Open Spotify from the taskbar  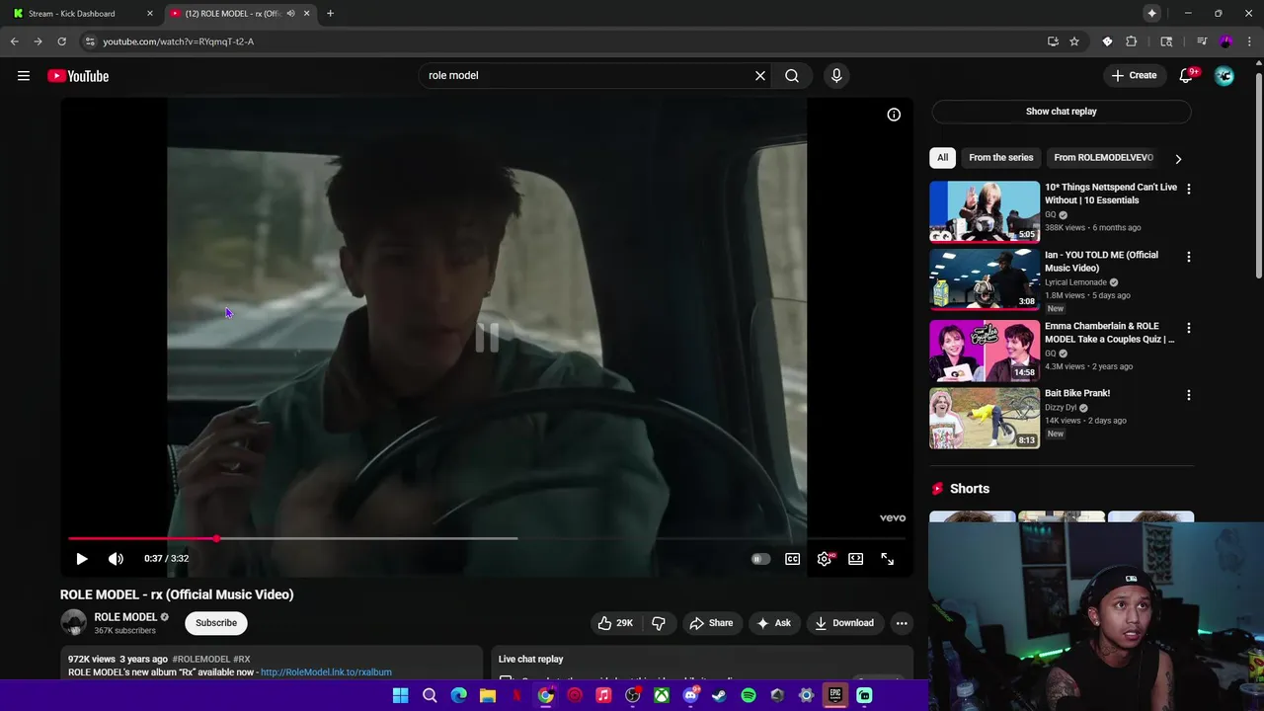749,696
